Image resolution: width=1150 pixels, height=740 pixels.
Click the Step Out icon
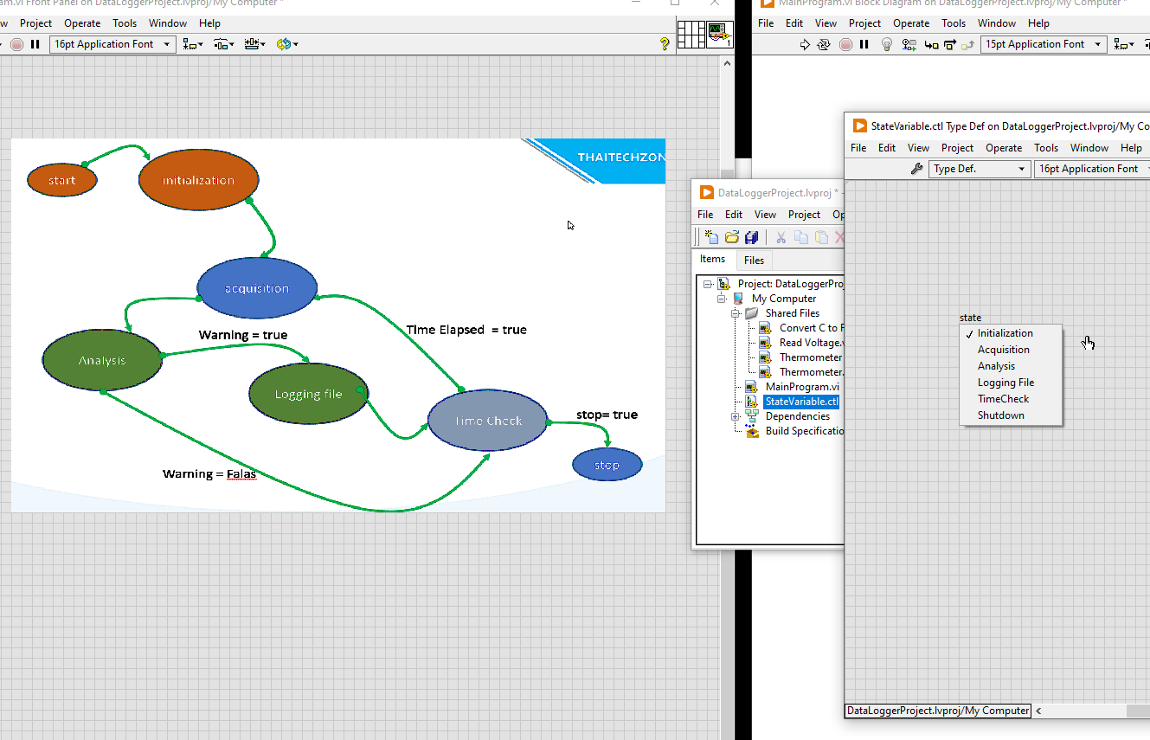(969, 44)
